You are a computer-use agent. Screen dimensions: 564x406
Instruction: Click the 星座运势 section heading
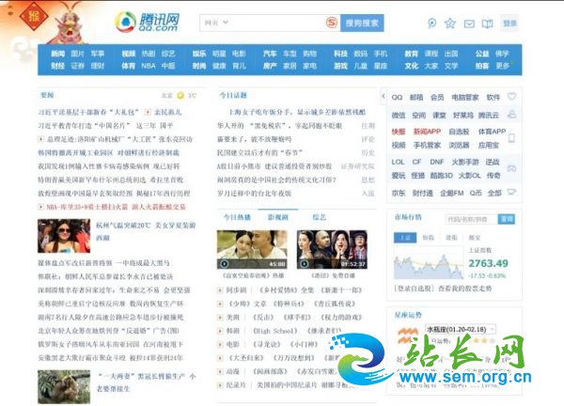click(408, 315)
